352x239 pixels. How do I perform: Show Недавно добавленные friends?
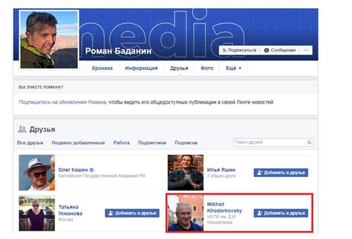click(78, 143)
